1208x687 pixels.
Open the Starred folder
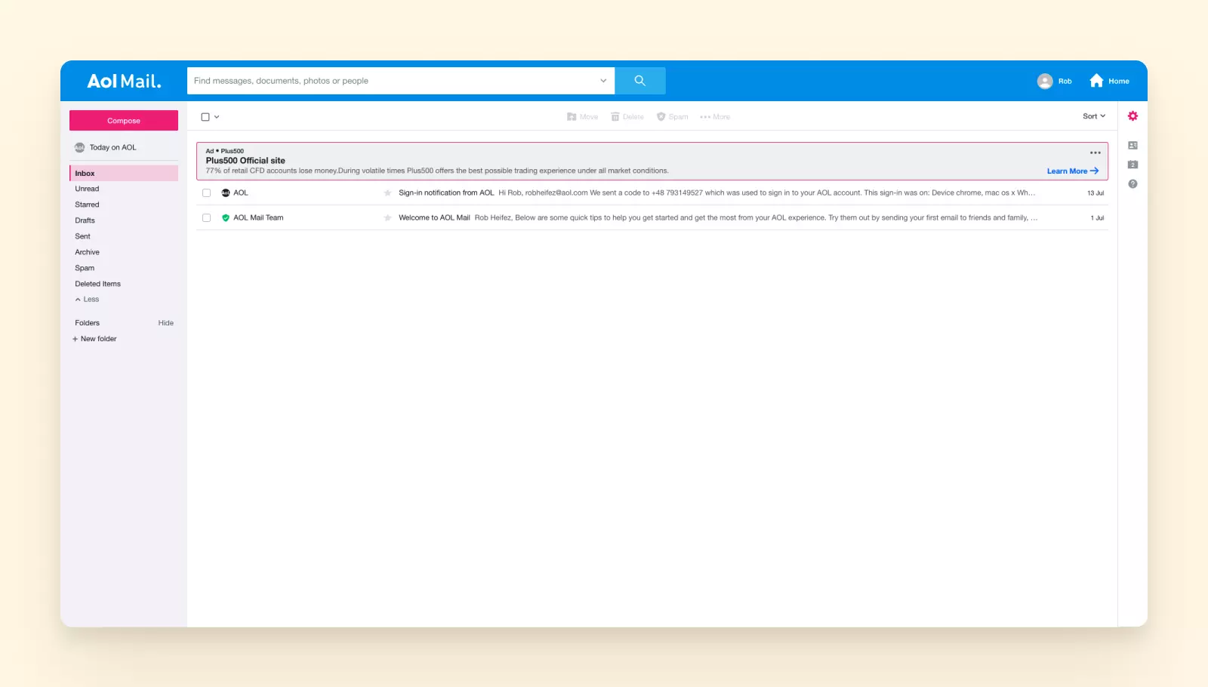[x=87, y=205]
